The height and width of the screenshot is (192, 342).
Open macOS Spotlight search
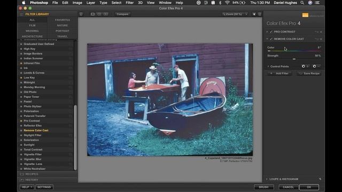pos(302,3)
